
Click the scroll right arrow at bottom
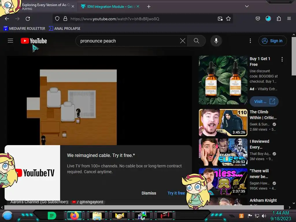(x=289, y=207)
